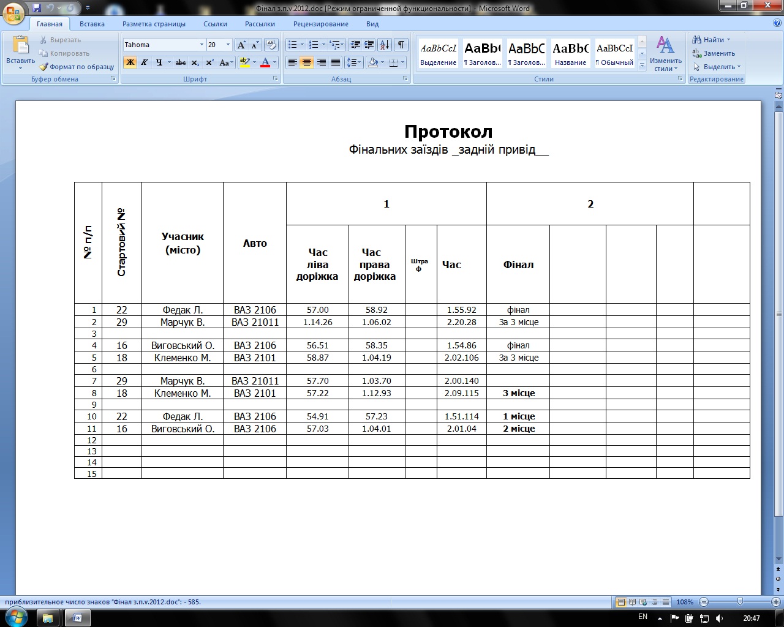Viewport: 784px width, 627px height.
Task: Click Найти (Find) button
Action: pos(712,40)
